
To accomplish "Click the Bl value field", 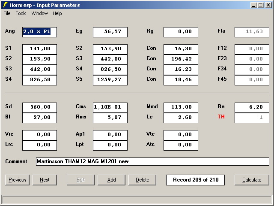I will [x=39, y=118].
